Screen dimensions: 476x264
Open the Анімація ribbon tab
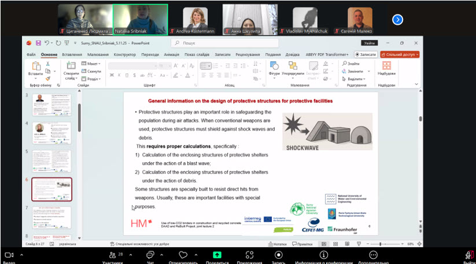click(171, 54)
